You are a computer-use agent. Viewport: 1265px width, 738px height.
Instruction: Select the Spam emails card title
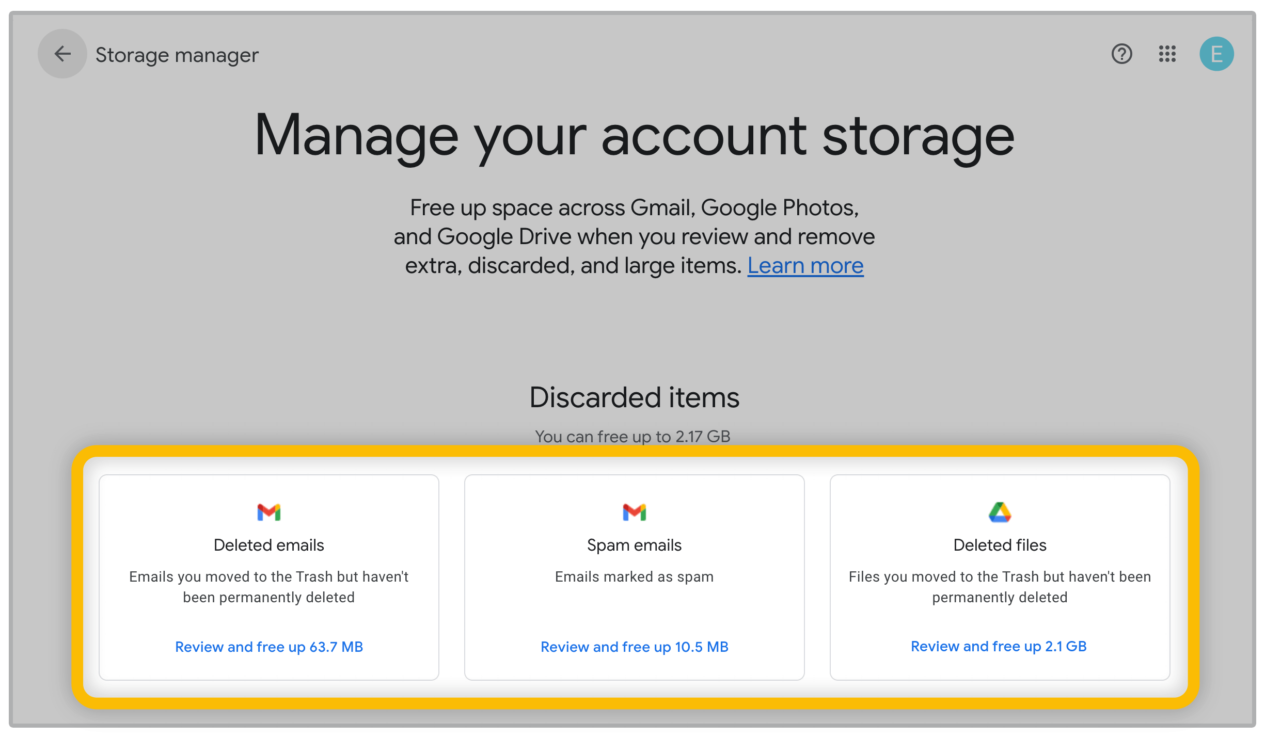pyautogui.click(x=634, y=545)
